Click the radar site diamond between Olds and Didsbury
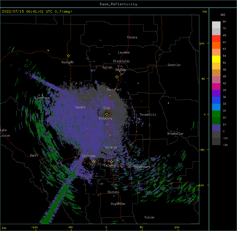 (x=107, y=114)
